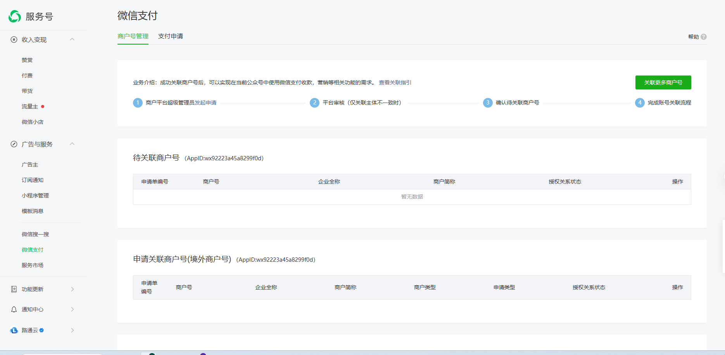
Task: Expand the 通知中心 chevron
Action: (72, 309)
